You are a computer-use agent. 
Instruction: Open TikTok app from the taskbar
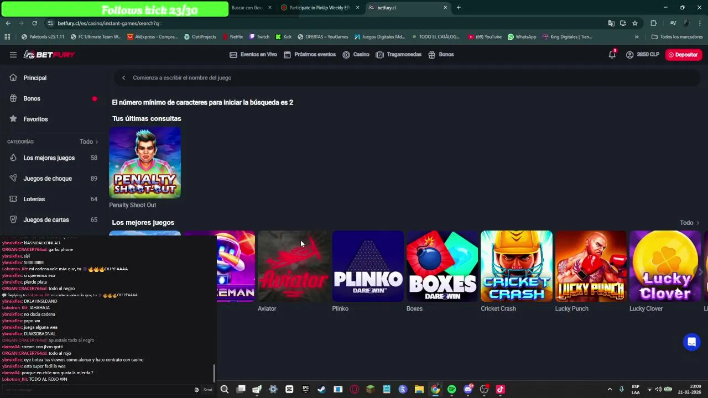[500, 389]
